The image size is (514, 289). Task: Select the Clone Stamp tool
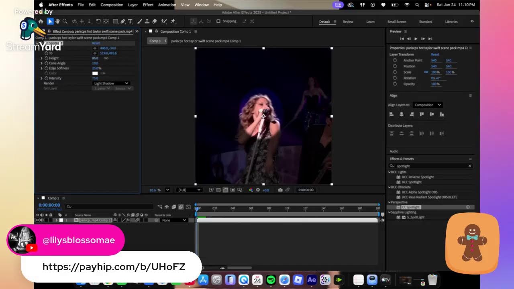pos(147,21)
